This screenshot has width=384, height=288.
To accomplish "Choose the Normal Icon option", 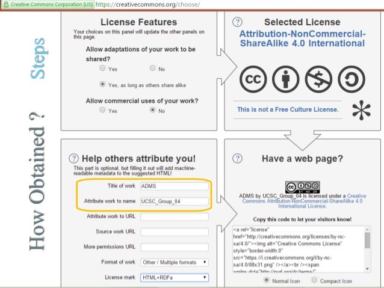I will coord(267,280).
